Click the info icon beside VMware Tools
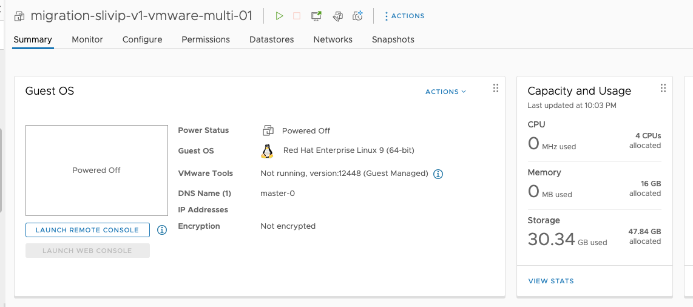The image size is (693, 307). click(438, 174)
